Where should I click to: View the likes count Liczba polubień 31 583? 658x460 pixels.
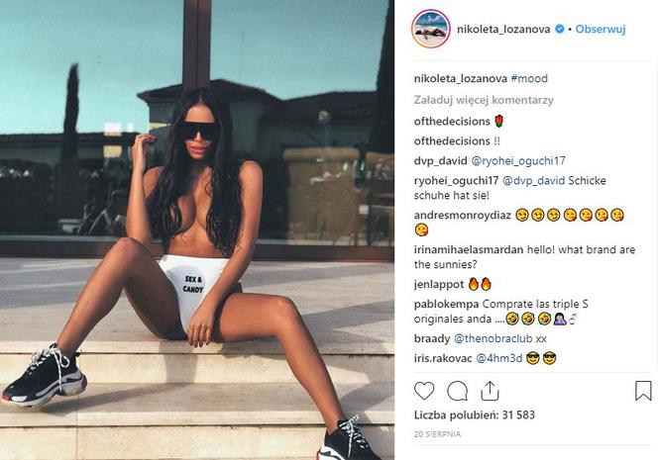(x=475, y=415)
